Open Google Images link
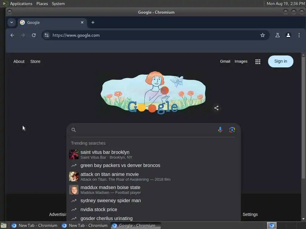The image size is (306, 229). point(241,61)
